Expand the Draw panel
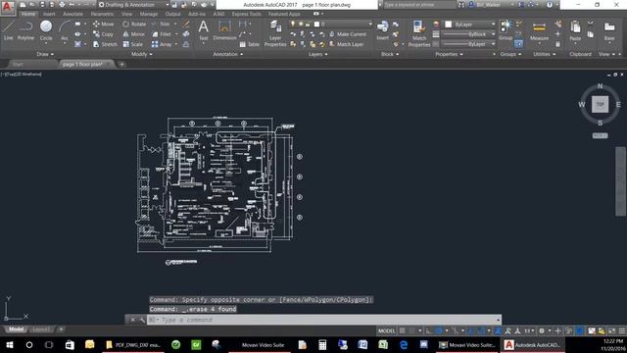Image resolution: width=627 pixels, height=353 pixels. click(45, 54)
